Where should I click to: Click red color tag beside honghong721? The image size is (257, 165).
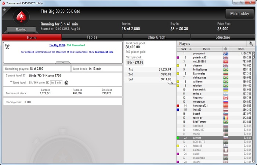click(178, 105)
